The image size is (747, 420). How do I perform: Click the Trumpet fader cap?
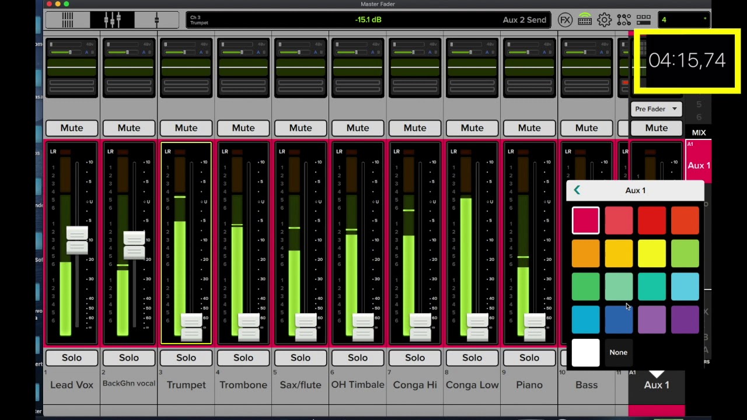191,327
